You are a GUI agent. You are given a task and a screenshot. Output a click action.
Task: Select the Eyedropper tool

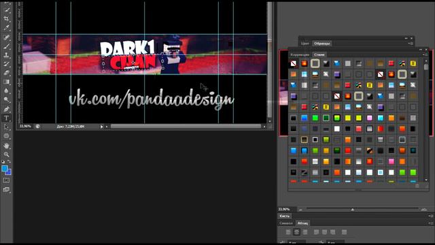(x=6, y=28)
